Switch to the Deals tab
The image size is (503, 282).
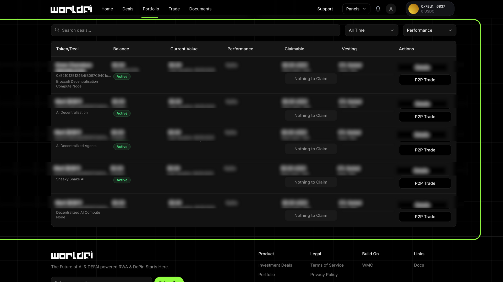[128, 9]
